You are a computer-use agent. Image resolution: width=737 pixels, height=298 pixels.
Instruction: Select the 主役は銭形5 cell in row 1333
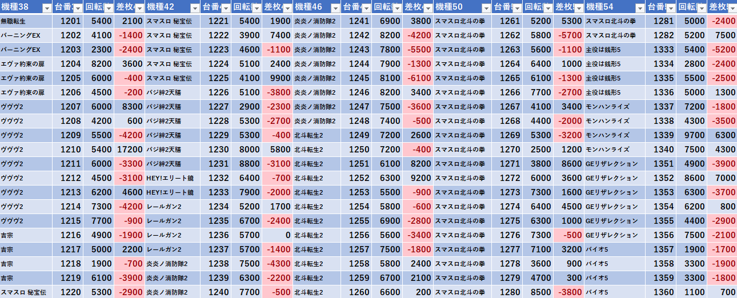pos(615,50)
